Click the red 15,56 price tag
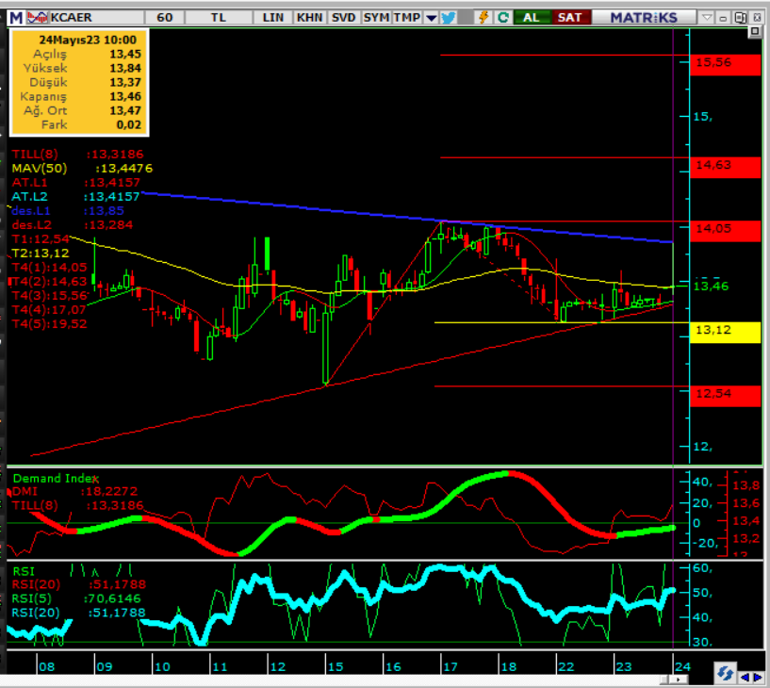 pyautogui.click(x=726, y=64)
